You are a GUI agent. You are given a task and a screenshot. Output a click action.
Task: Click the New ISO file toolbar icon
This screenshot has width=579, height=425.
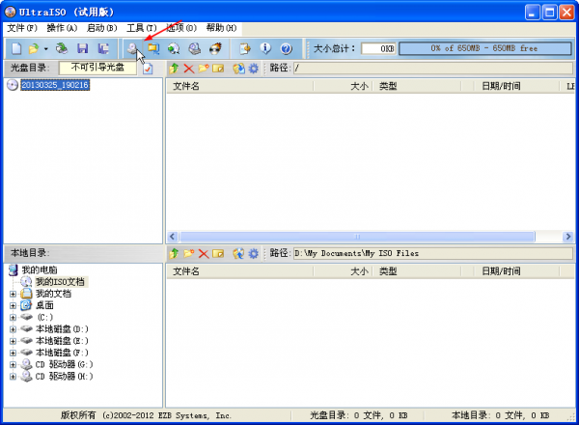coord(15,47)
